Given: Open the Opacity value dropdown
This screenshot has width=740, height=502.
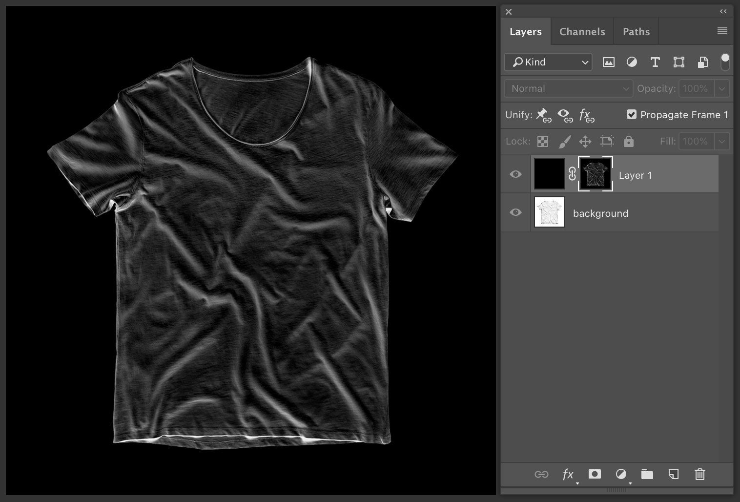Looking at the screenshot, I should click(722, 88).
